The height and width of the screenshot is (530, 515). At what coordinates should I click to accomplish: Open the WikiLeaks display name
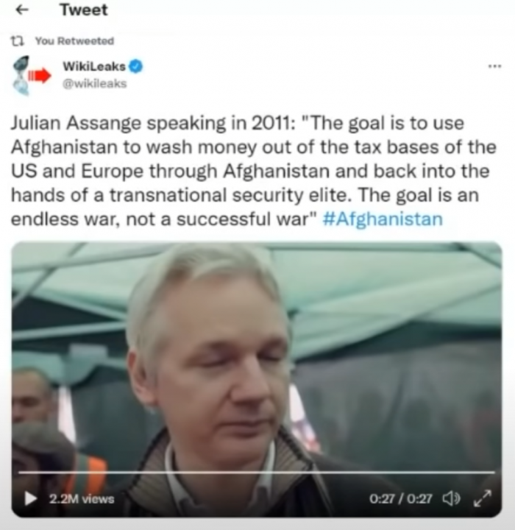[x=94, y=66]
